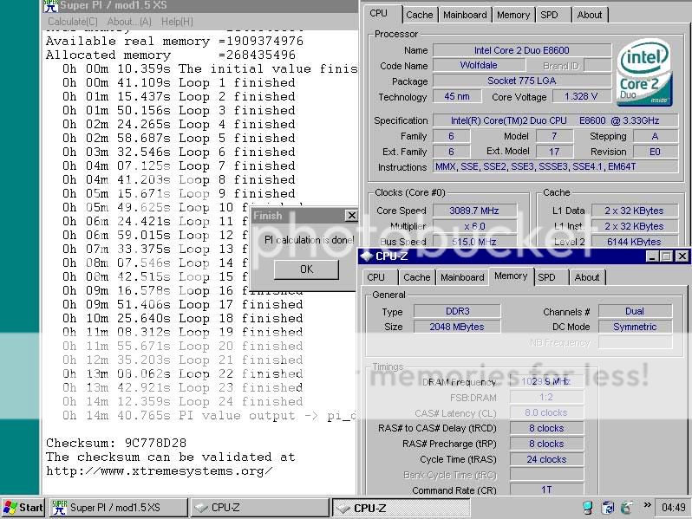Viewport: 692px width, 519px height.
Task: Switch to SPD tab in front CPU-Z
Action: click(546, 277)
